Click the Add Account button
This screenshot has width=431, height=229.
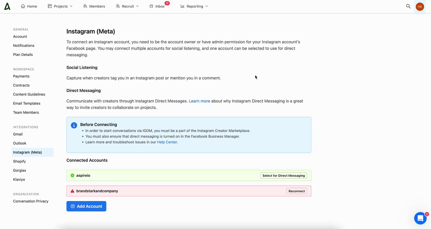[86, 206]
